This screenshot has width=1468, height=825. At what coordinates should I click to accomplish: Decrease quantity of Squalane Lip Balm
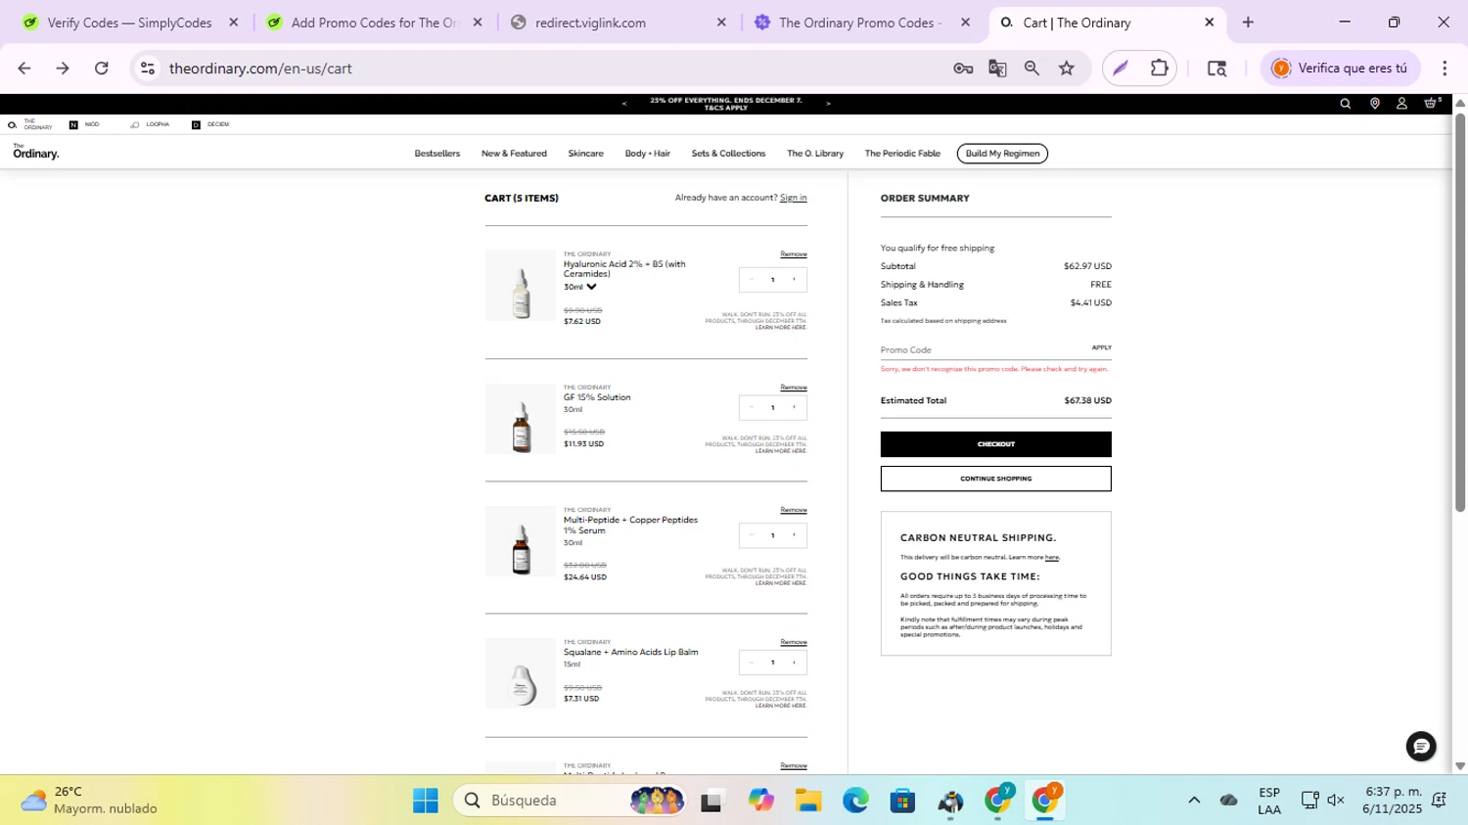(x=752, y=663)
